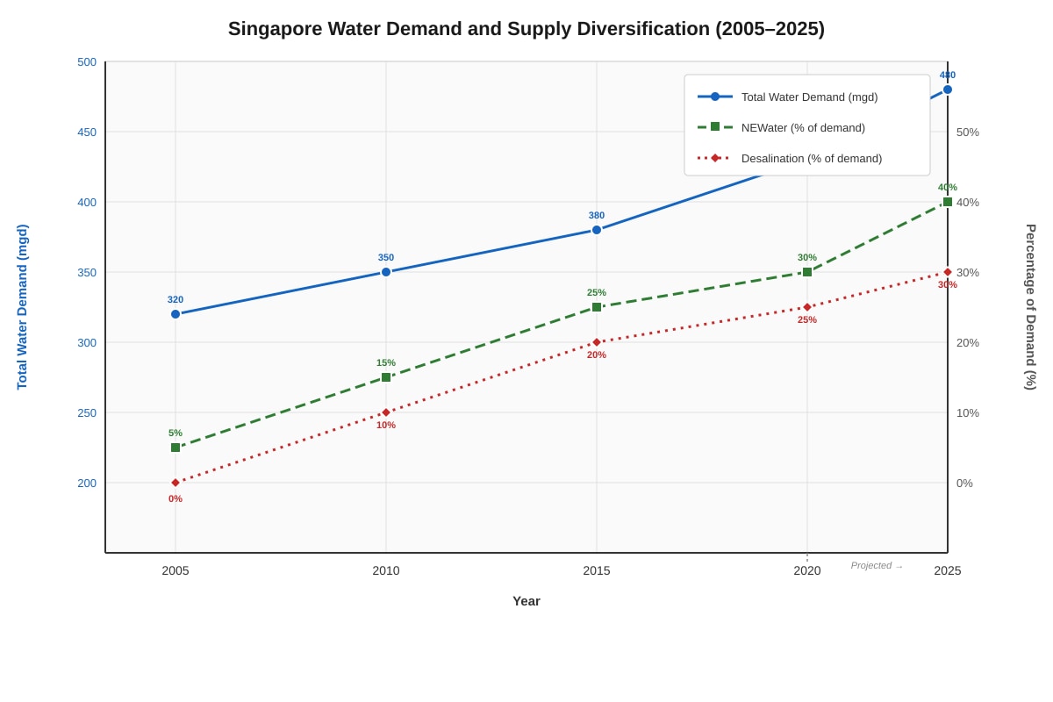Click the 2005 x-axis tick label
The width and height of the screenshot is (1053, 702).
175,570
